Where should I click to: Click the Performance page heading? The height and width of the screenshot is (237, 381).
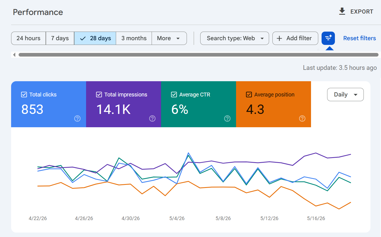(x=38, y=12)
